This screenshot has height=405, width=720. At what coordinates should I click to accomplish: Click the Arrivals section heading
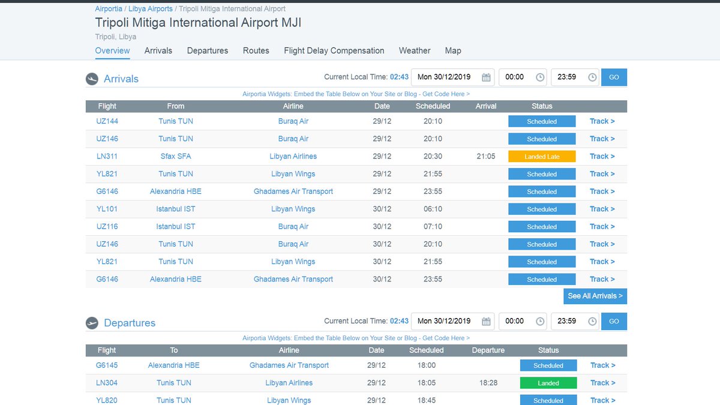click(x=121, y=79)
